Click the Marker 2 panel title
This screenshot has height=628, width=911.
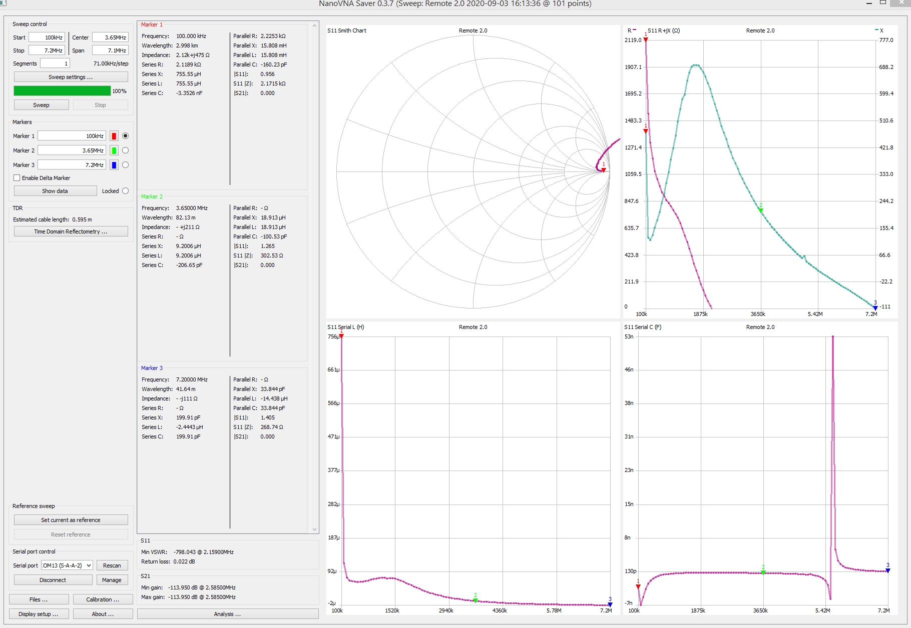152,196
